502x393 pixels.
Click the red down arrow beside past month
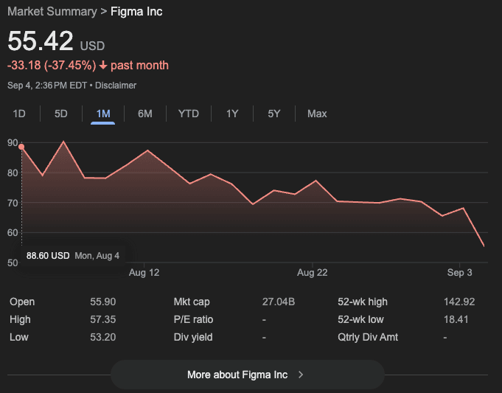click(103, 66)
